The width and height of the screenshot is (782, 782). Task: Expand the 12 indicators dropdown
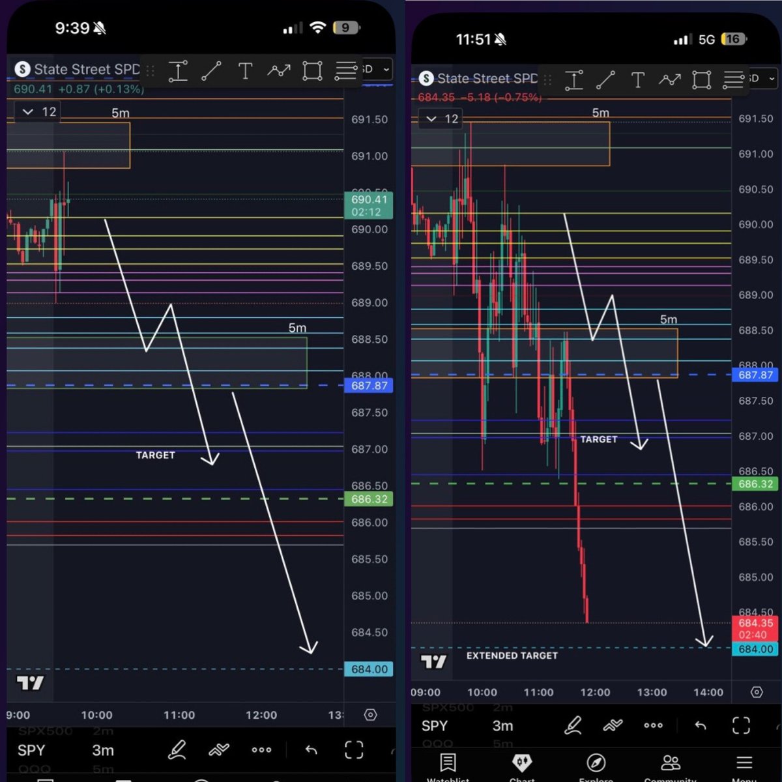tap(441, 119)
